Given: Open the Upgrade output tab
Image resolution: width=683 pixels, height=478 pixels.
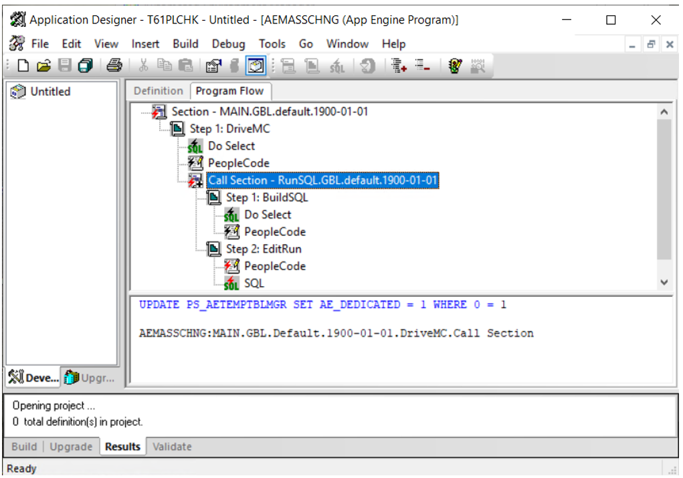Looking at the screenshot, I should [x=71, y=447].
